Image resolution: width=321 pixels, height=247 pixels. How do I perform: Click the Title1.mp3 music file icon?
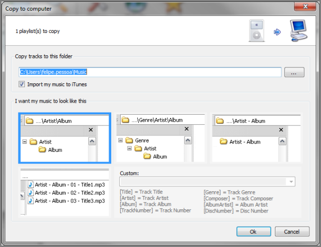[31, 184]
